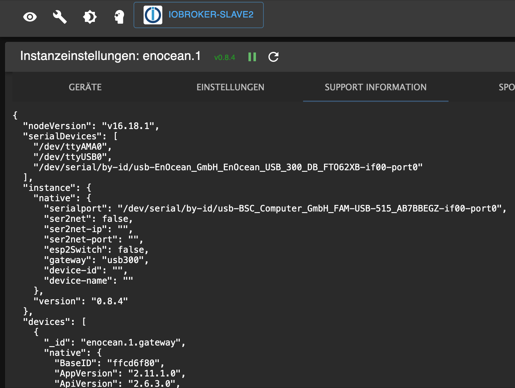515x388 pixels.
Task: Click the "serialport" FAM-USB-515 line
Action: click(275, 208)
